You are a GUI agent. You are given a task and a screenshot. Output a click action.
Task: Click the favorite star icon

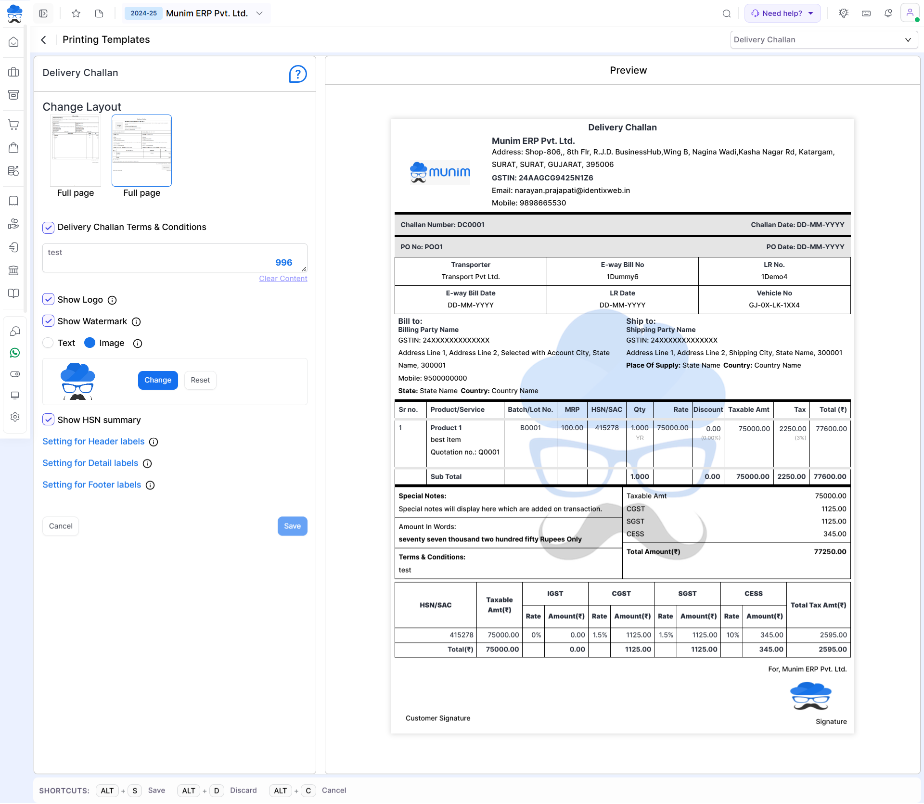coord(76,13)
